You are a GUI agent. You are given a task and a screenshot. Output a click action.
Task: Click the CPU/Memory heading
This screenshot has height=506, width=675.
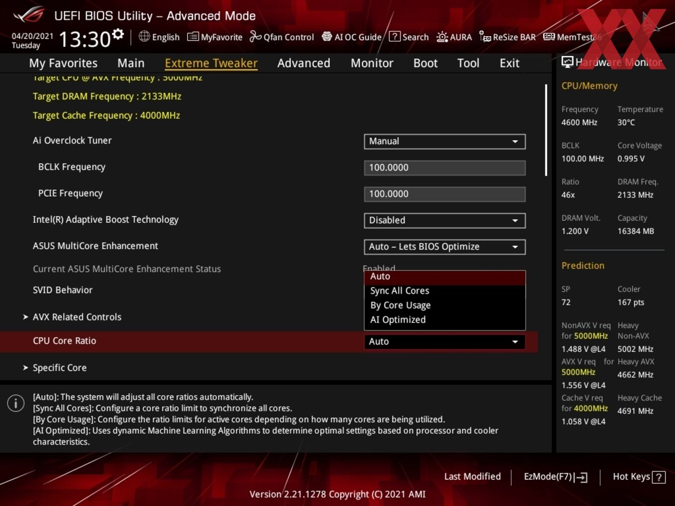(x=589, y=86)
